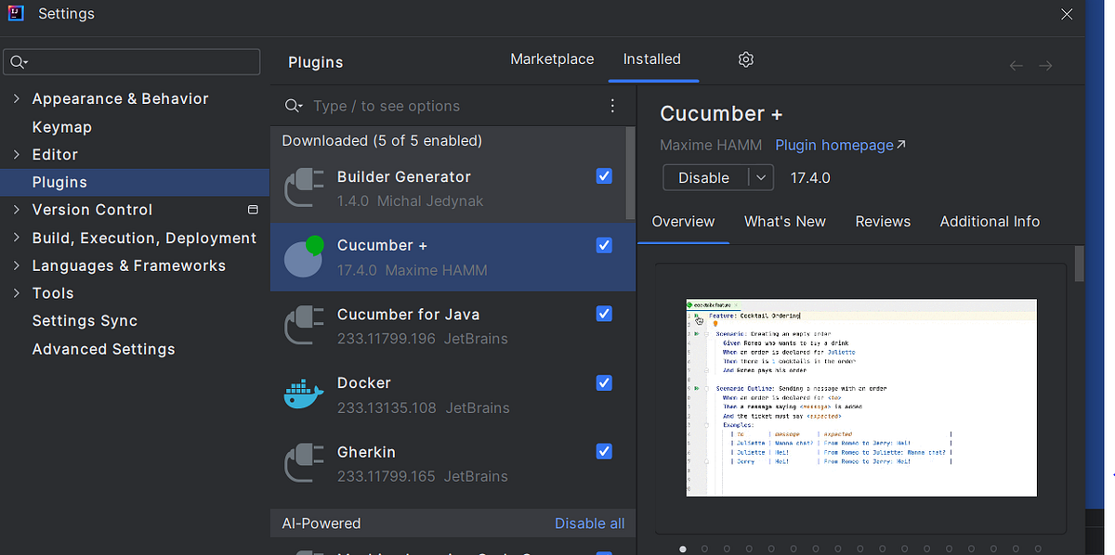Toggle the Cucumber for Java checkbox
1115x555 pixels.
[604, 314]
